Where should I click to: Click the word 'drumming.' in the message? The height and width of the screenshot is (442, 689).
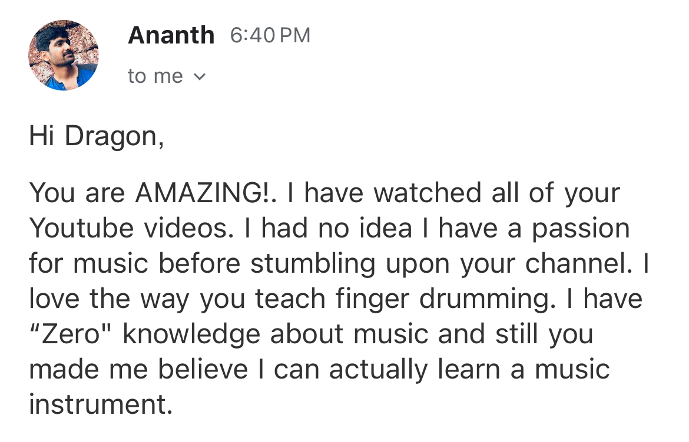[488, 299]
